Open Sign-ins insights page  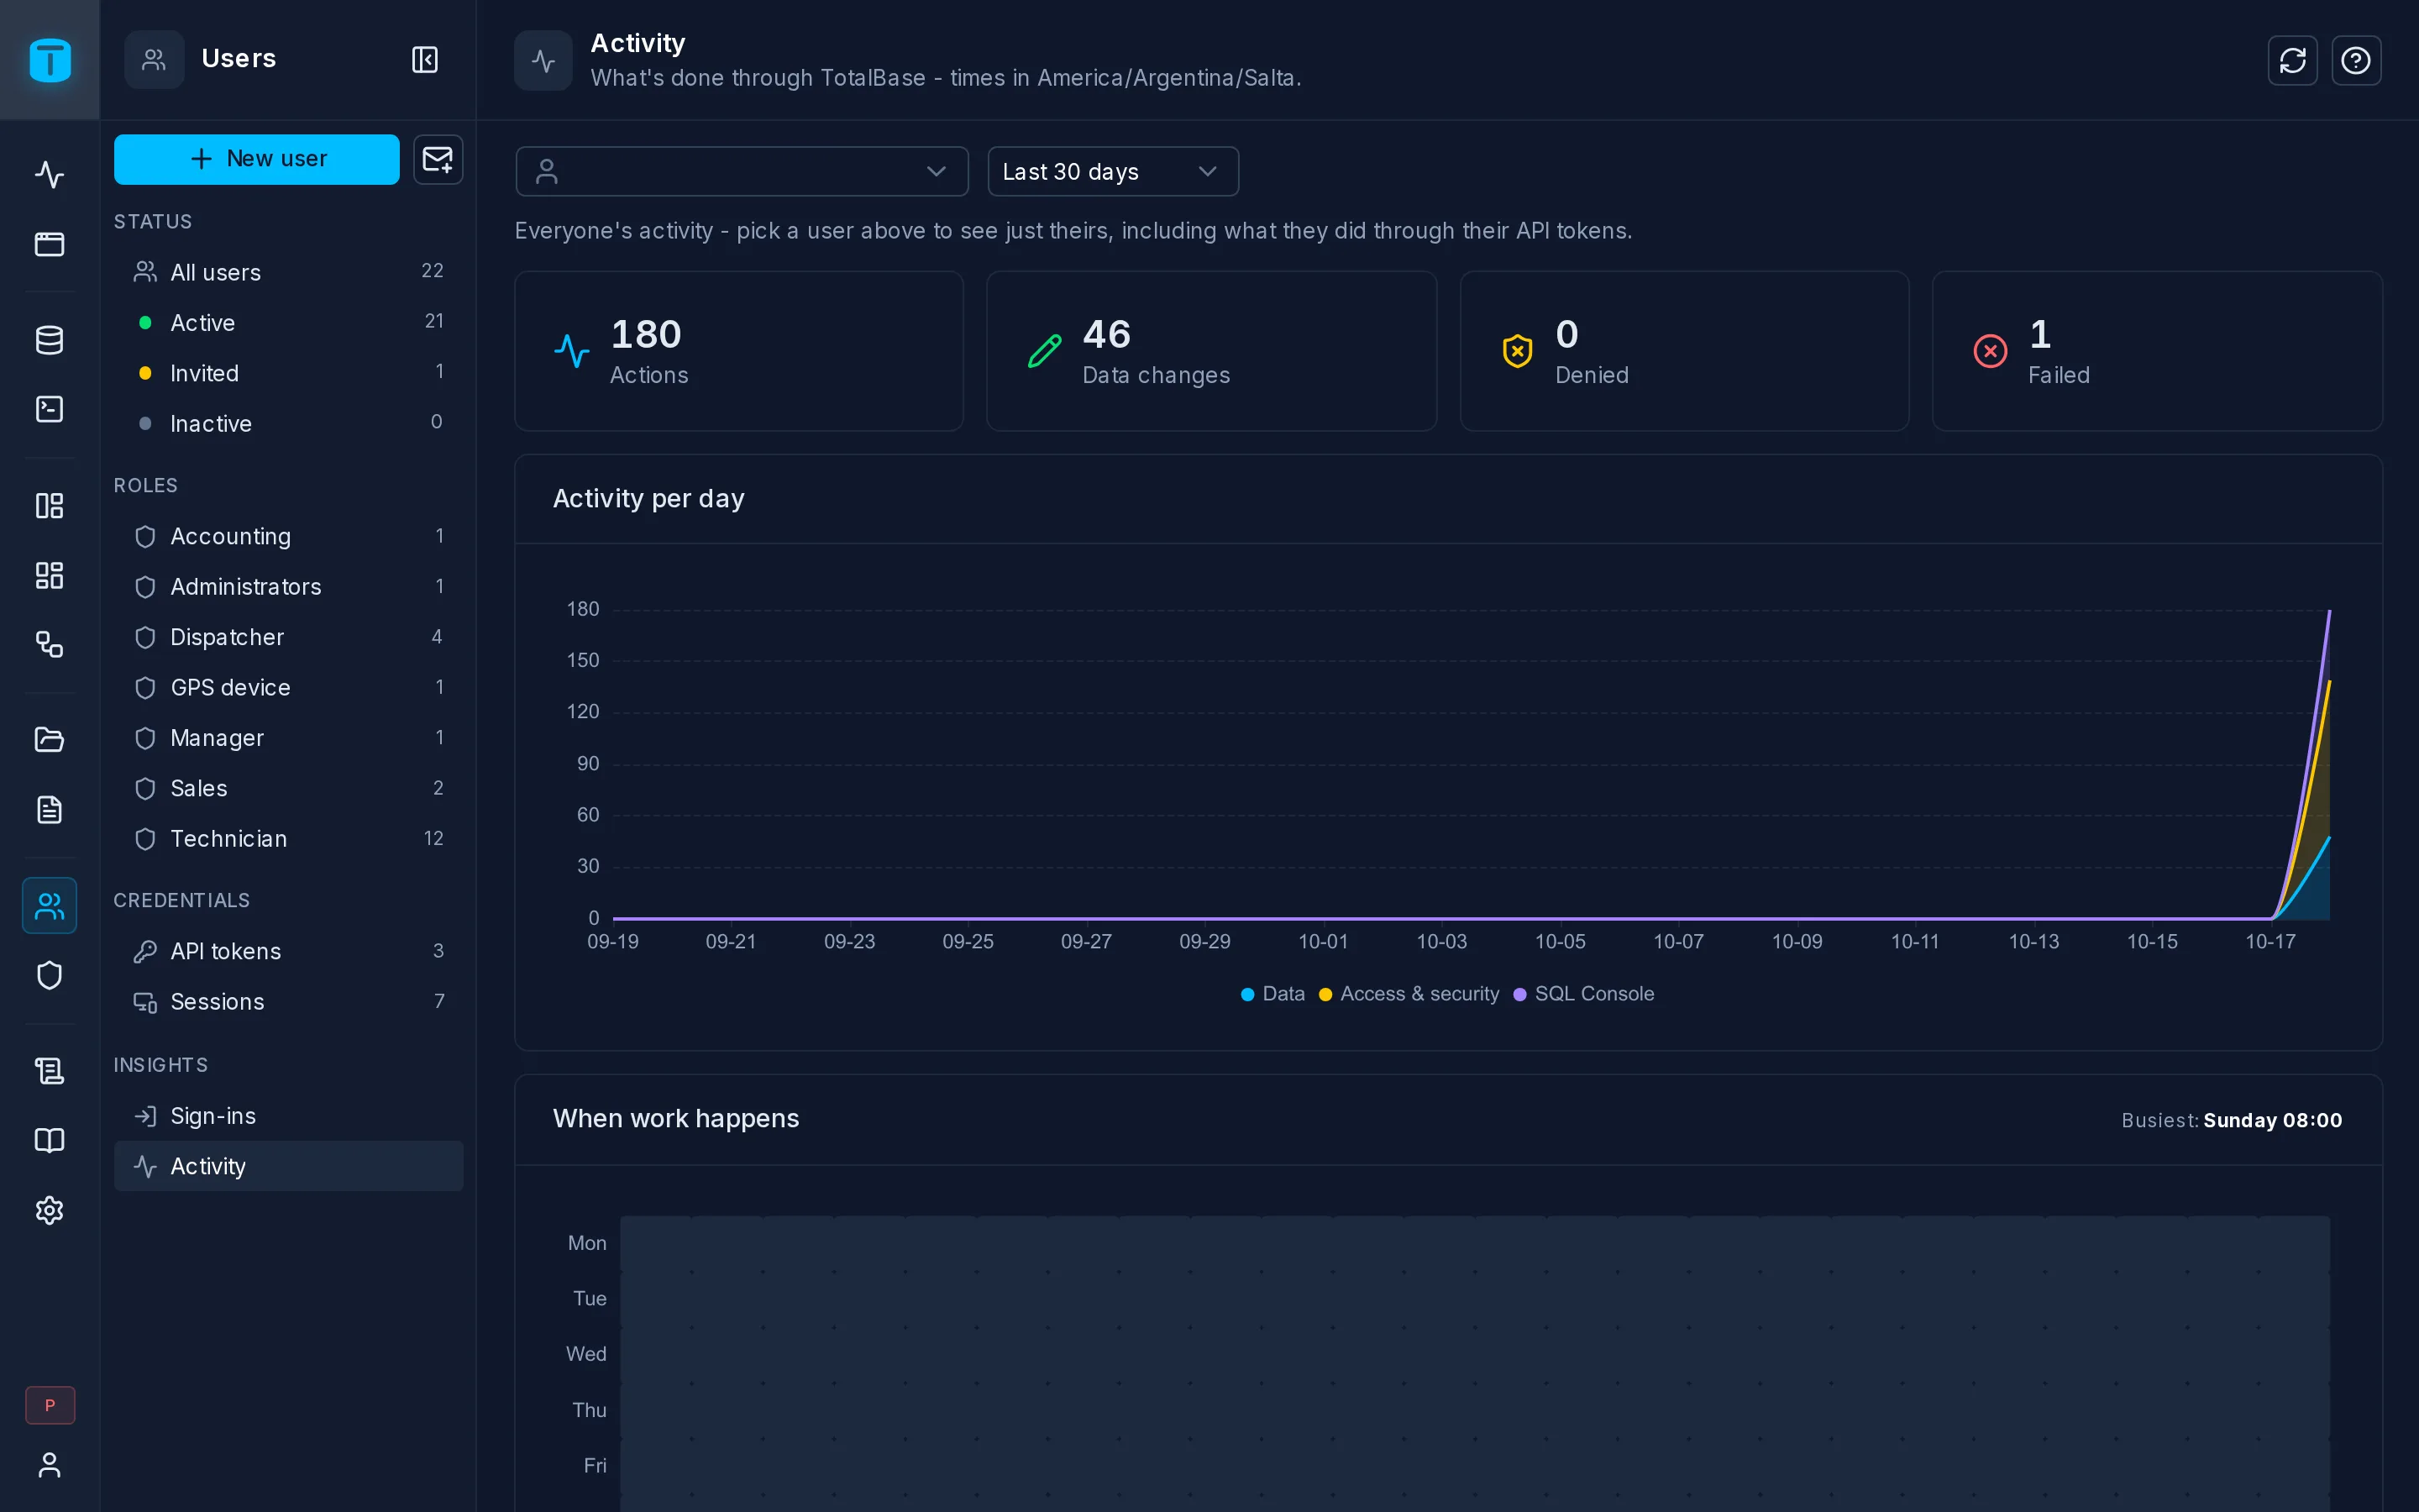click(x=289, y=1115)
